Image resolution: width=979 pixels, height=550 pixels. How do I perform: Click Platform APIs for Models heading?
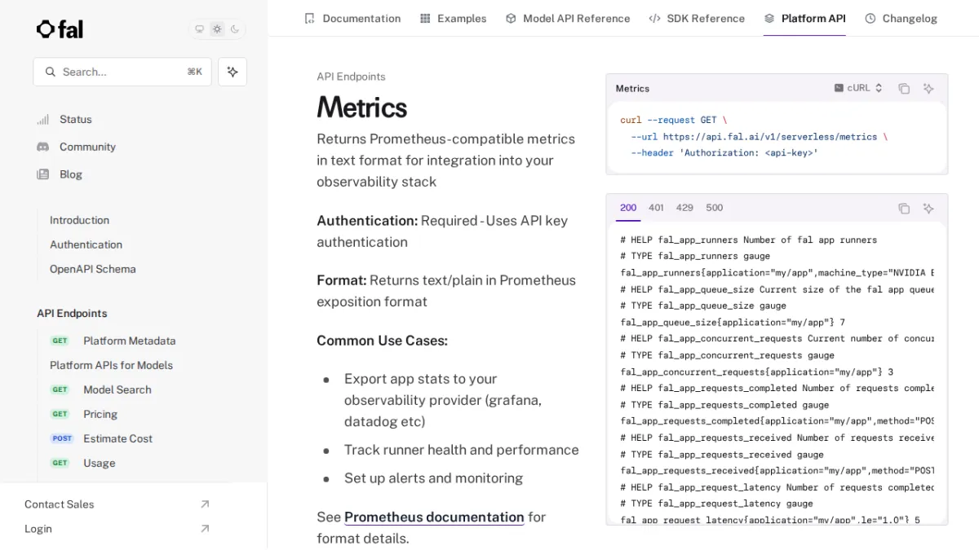(x=111, y=365)
